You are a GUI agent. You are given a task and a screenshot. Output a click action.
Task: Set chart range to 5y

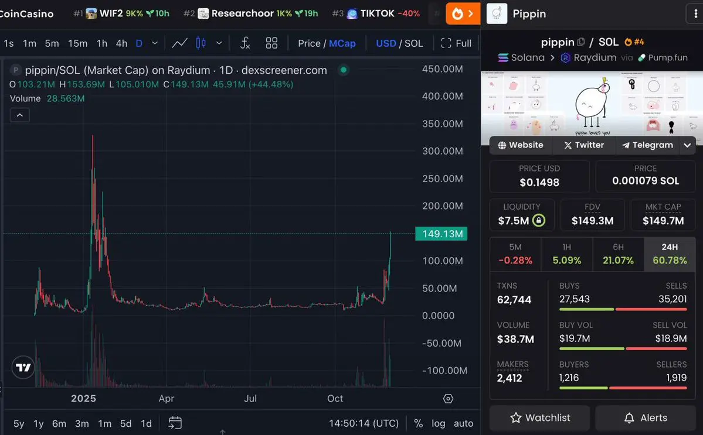19,423
